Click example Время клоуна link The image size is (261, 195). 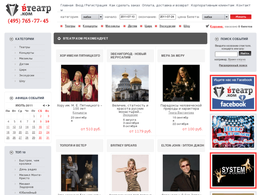[237, 59]
